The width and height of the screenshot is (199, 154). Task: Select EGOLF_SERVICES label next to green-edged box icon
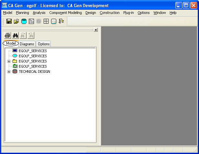(33, 66)
